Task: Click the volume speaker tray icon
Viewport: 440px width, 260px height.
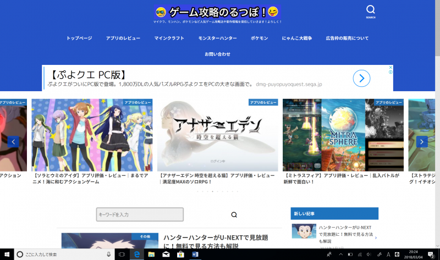Action: pyautogui.click(x=369, y=255)
